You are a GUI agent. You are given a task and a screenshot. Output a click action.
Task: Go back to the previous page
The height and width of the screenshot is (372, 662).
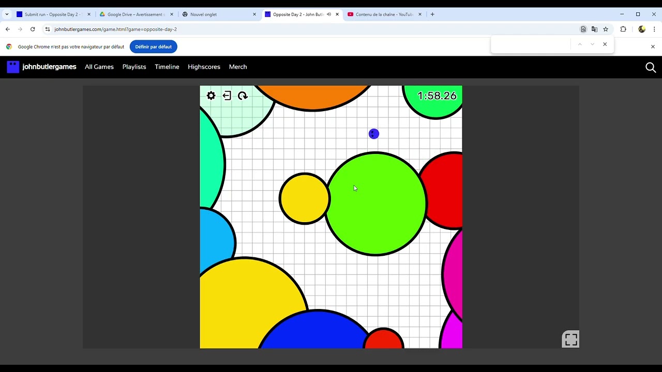pyautogui.click(x=8, y=29)
